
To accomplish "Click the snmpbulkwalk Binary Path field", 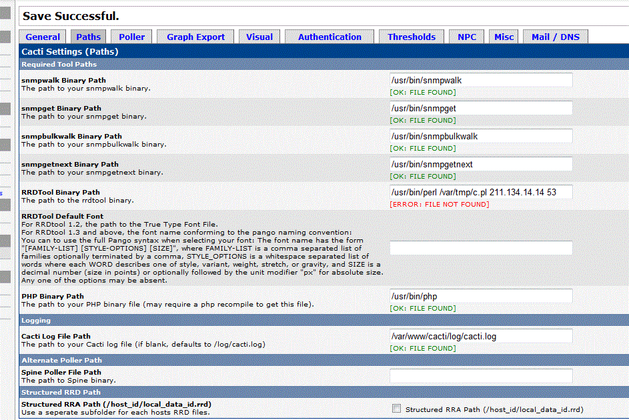I will point(481,136).
